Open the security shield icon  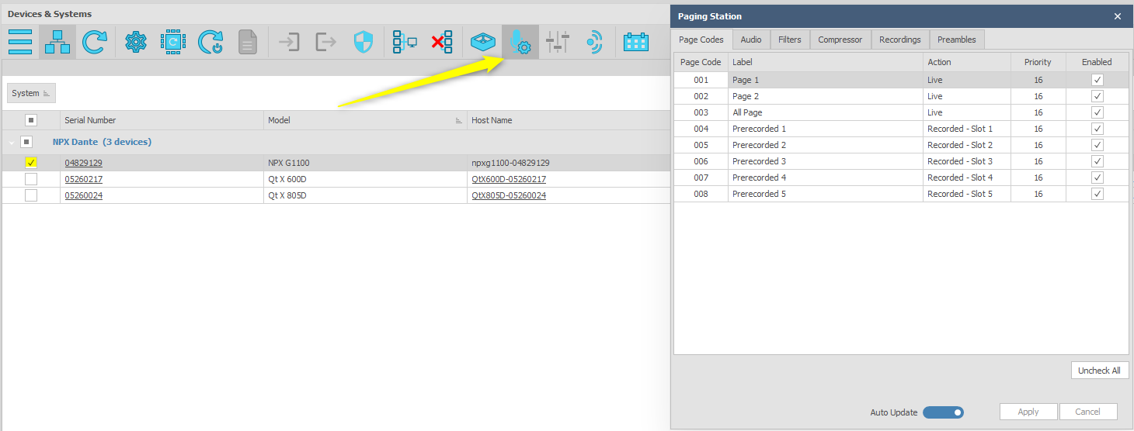[x=363, y=42]
